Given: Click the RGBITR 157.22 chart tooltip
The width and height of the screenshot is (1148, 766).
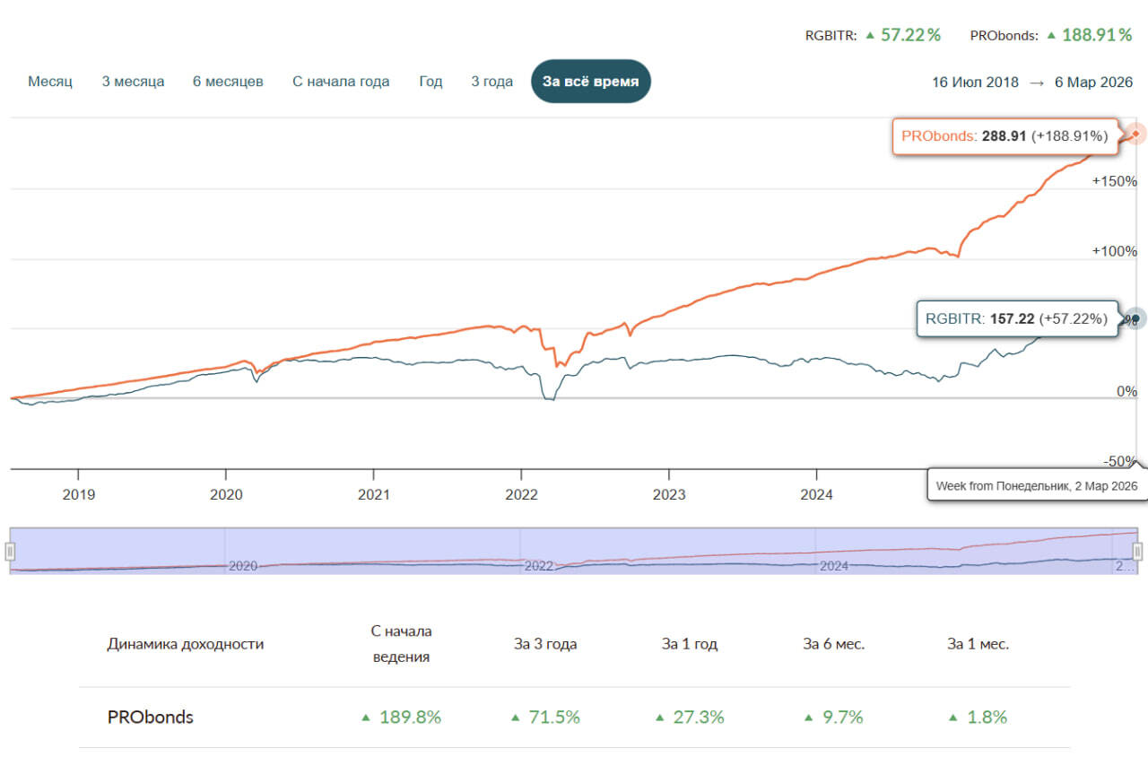Looking at the screenshot, I should 1017,318.
